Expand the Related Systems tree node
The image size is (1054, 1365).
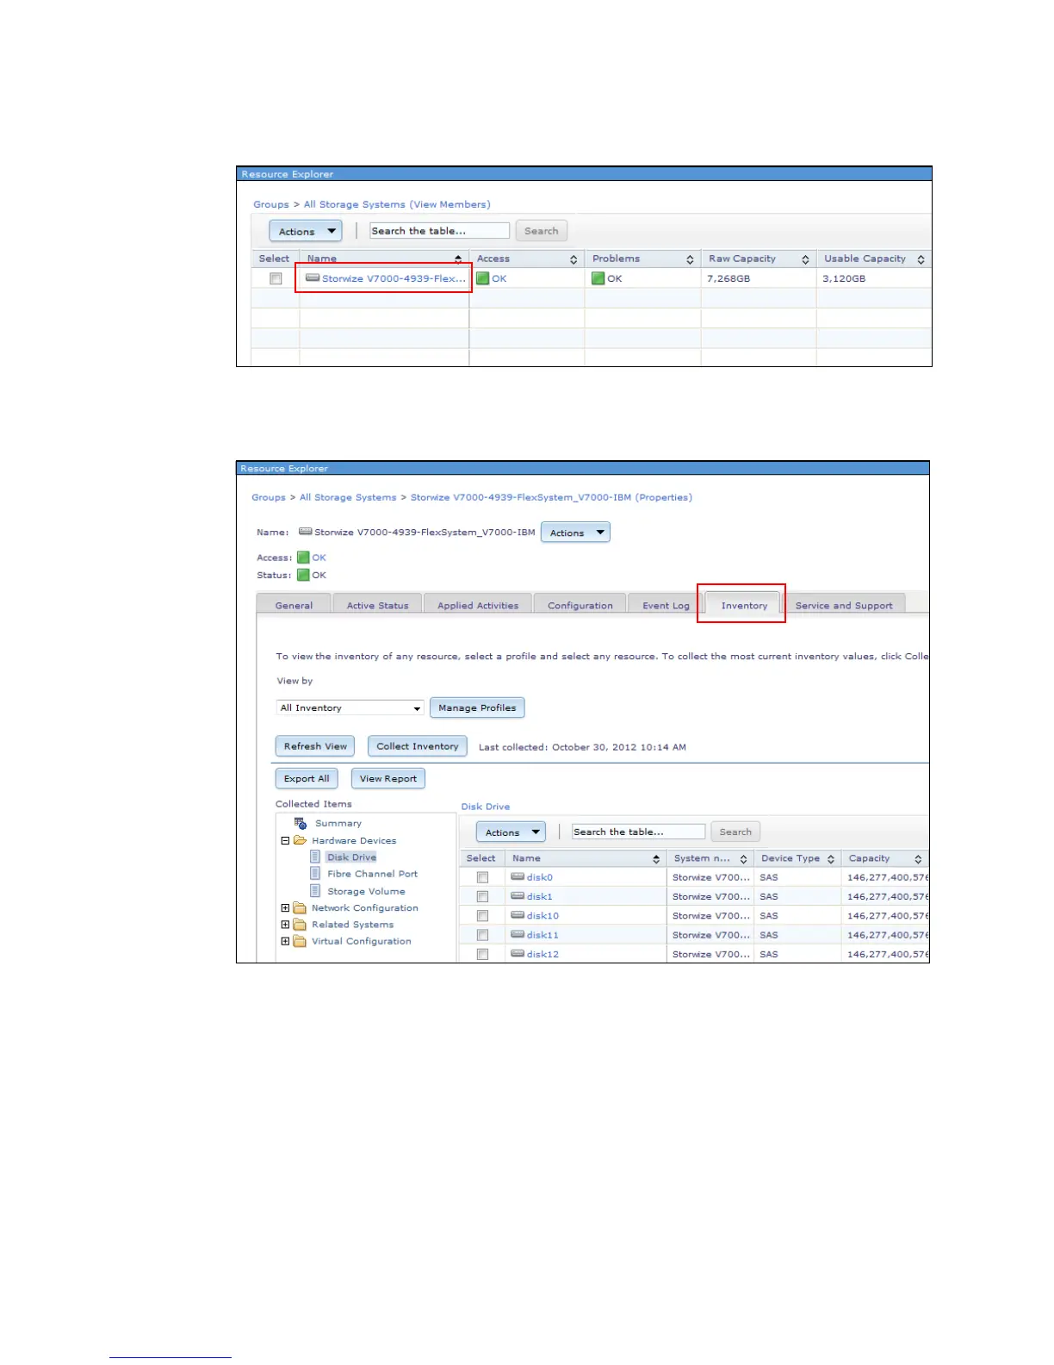click(x=285, y=924)
